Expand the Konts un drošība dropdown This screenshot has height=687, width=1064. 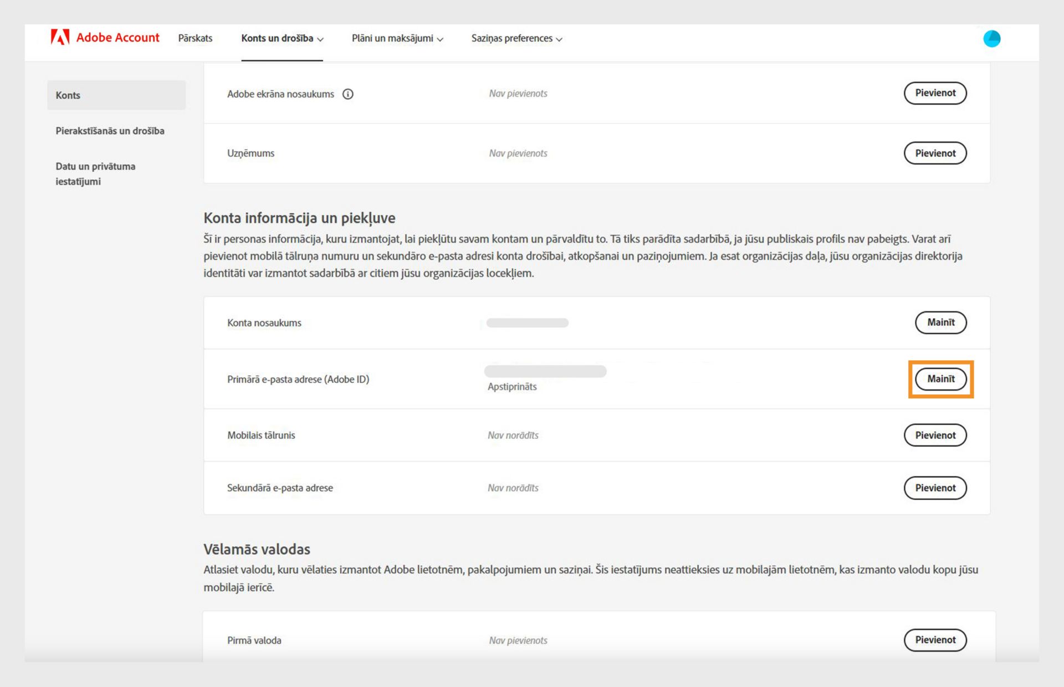[x=282, y=38]
